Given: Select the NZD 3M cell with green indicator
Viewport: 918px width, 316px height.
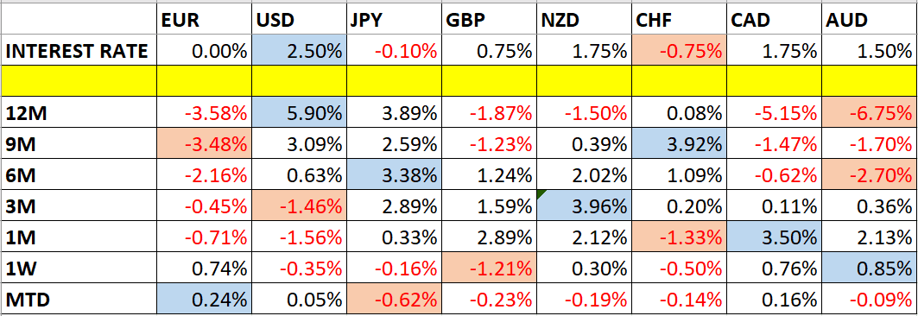Looking at the screenshot, I should [x=584, y=205].
